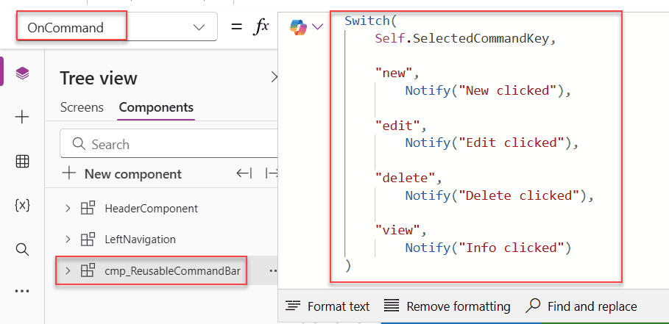Image resolution: width=669 pixels, height=324 pixels.
Task: Switch to the Screens tab
Action: [x=82, y=107]
